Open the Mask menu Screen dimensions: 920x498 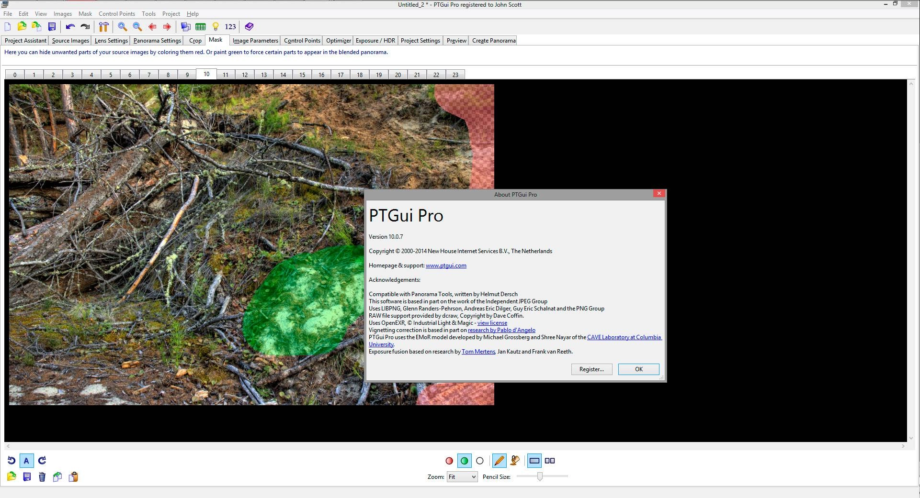coord(85,14)
